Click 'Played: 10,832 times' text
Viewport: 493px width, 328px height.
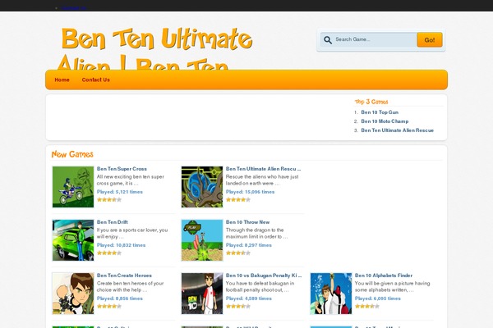pyautogui.click(x=121, y=245)
